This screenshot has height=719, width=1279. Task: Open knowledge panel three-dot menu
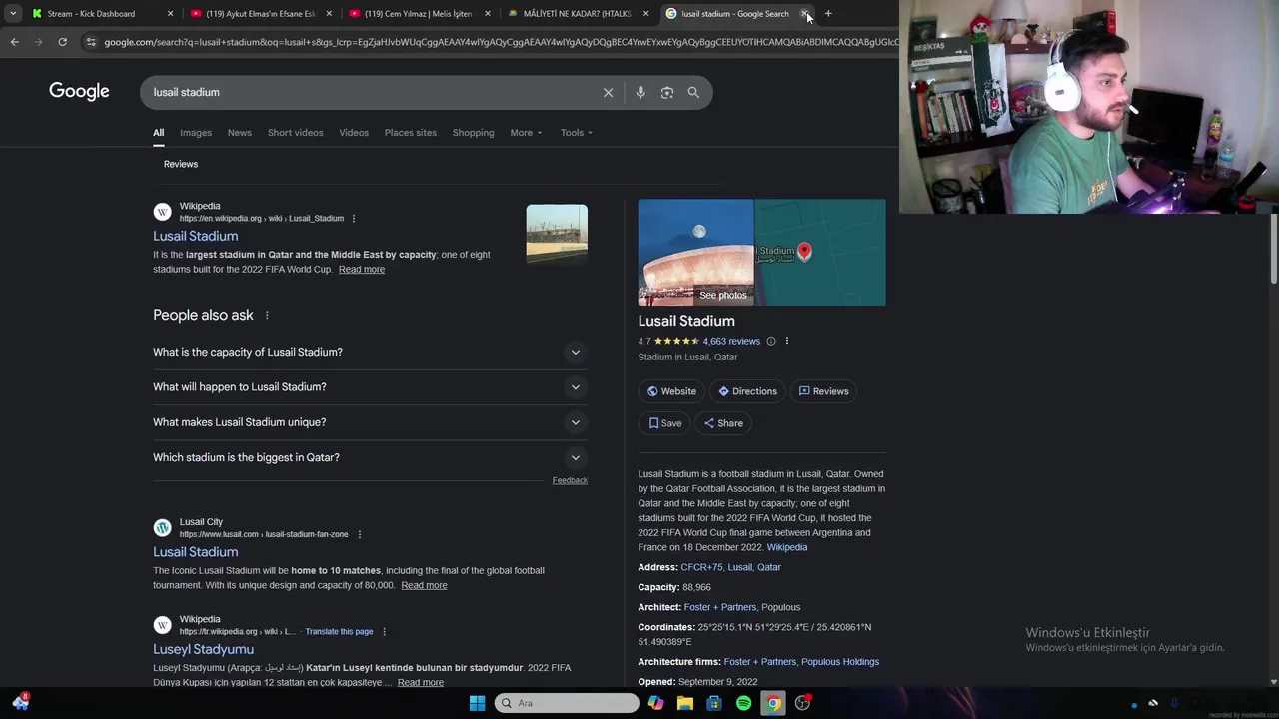click(x=787, y=341)
